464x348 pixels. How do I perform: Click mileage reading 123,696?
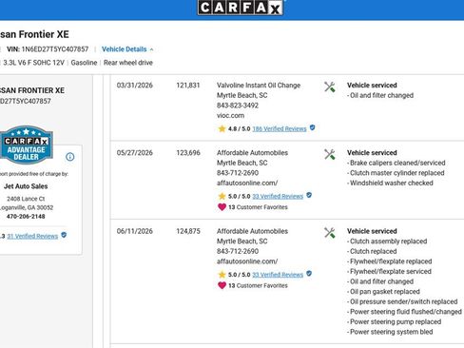(188, 153)
